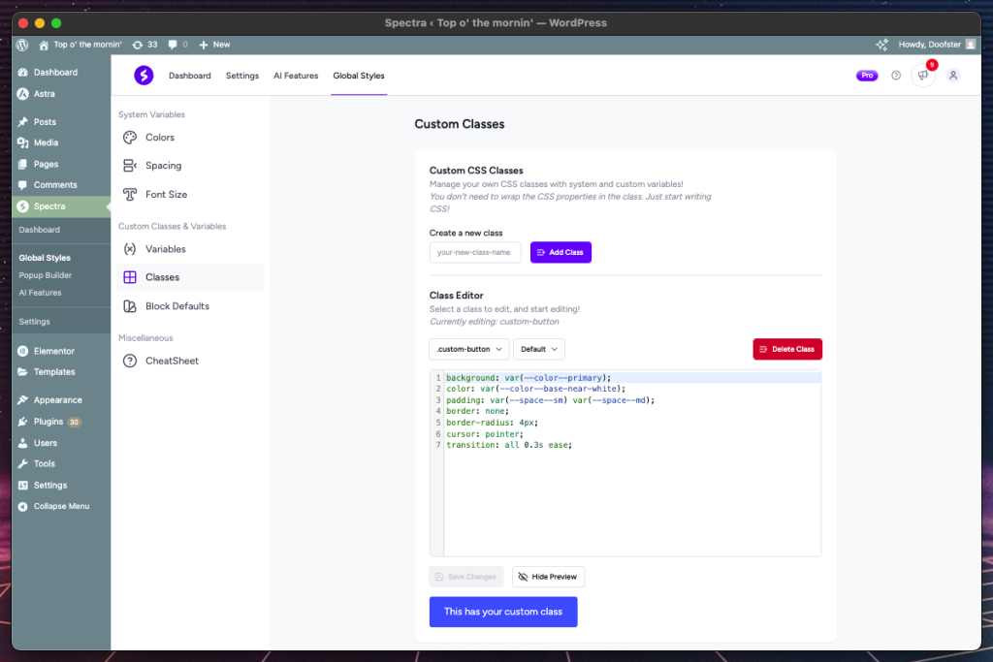The image size is (993, 662).
Task: Open the Default state dropdown
Action: tap(538, 349)
